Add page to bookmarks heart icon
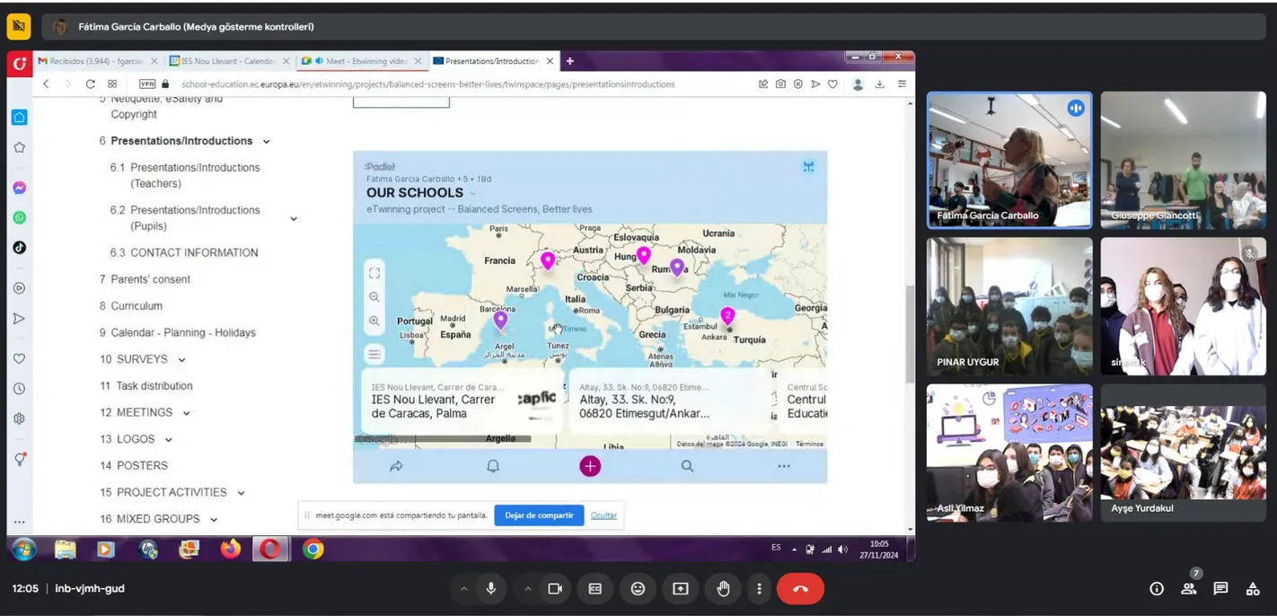This screenshot has height=616, width=1277. (832, 84)
